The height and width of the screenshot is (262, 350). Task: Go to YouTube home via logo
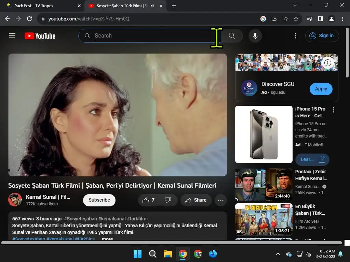tap(40, 36)
